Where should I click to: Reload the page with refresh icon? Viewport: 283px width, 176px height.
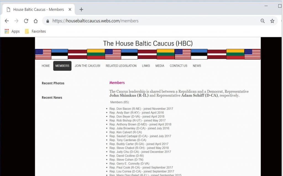(x=26, y=21)
